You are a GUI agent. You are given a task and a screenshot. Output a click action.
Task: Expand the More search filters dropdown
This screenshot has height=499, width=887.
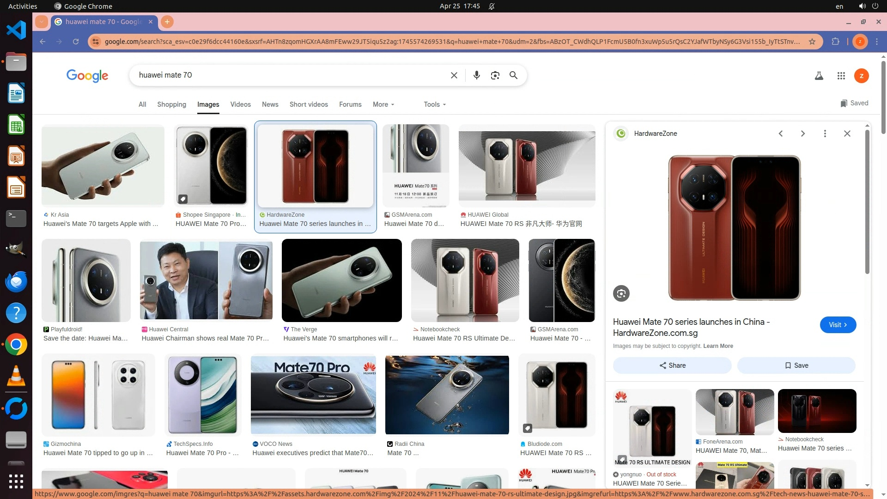click(x=383, y=104)
